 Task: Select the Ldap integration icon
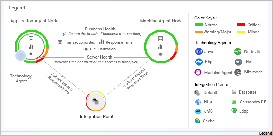(234, 110)
